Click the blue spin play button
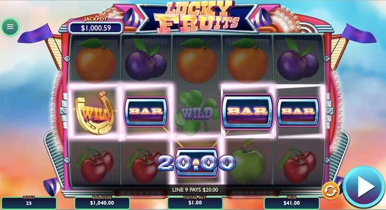 pyautogui.click(x=364, y=187)
